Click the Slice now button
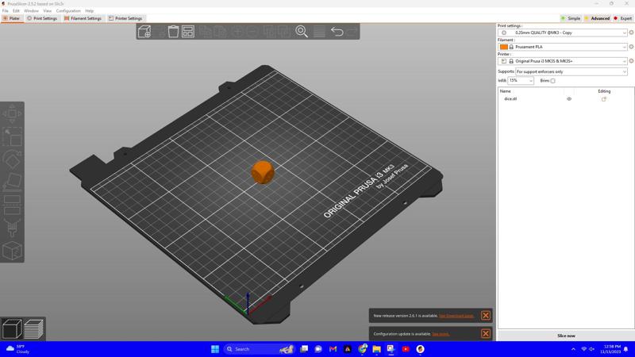The width and height of the screenshot is (635, 357). tap(566, 336)
